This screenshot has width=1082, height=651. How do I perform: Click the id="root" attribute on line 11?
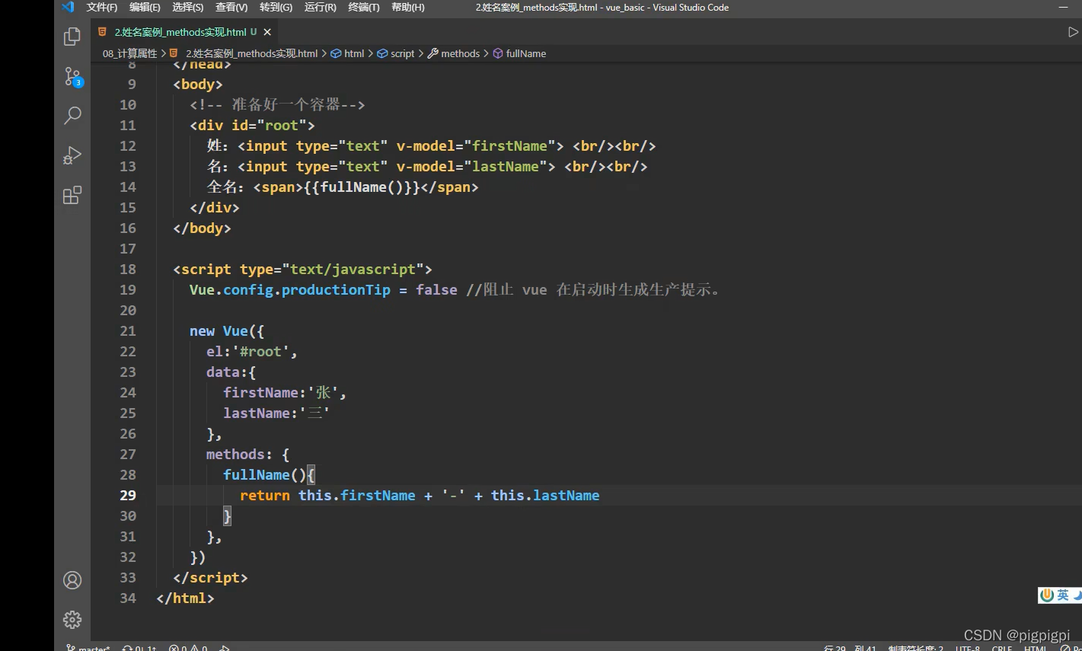pos(269,125)
